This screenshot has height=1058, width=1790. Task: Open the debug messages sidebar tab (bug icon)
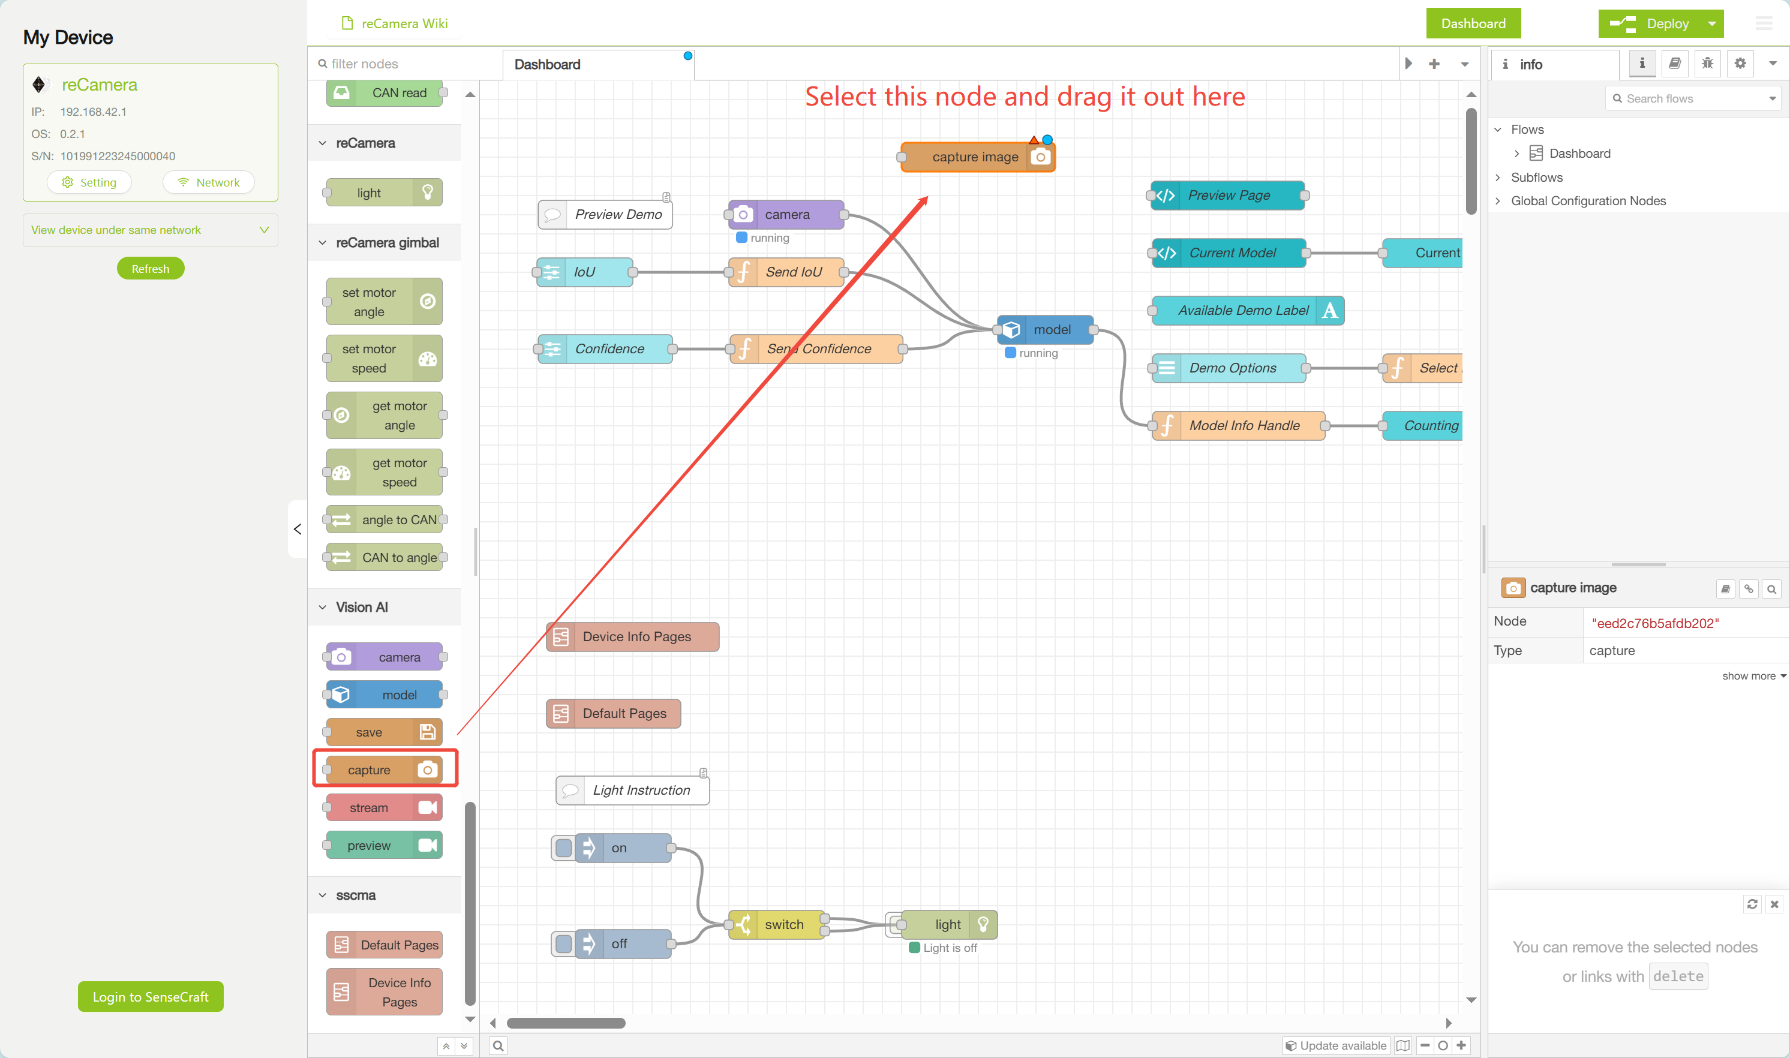[x=1707, y=64]
